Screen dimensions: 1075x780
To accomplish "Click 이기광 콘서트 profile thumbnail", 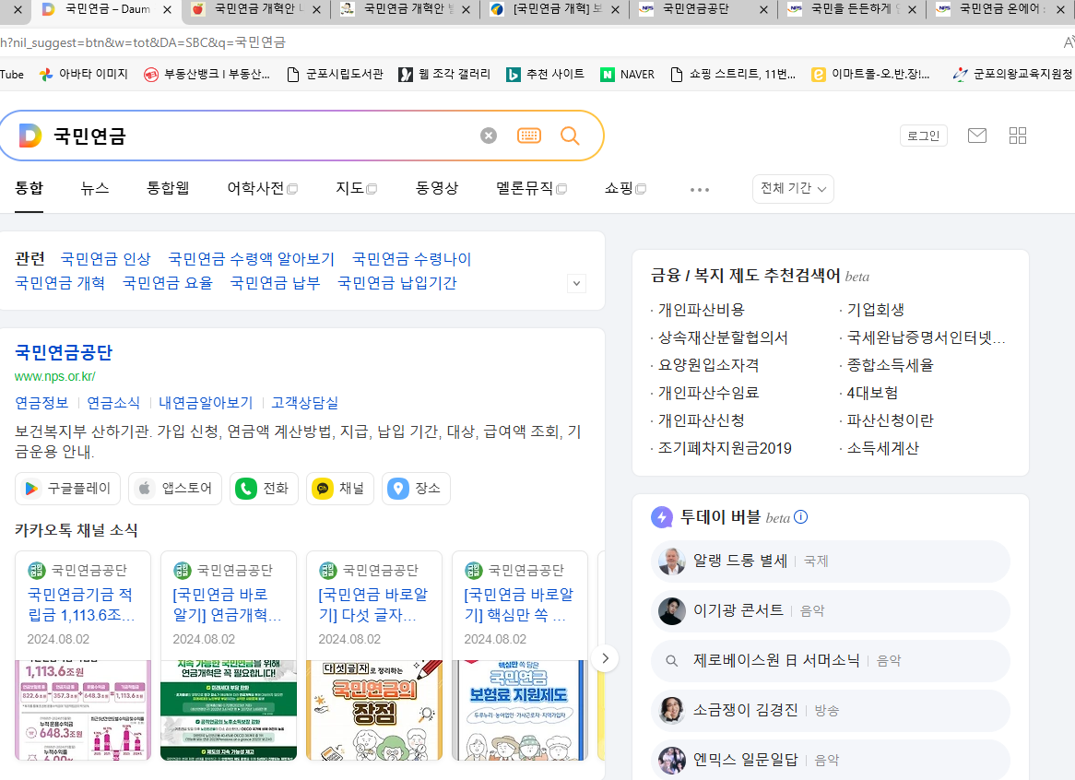I will [671, 610].
